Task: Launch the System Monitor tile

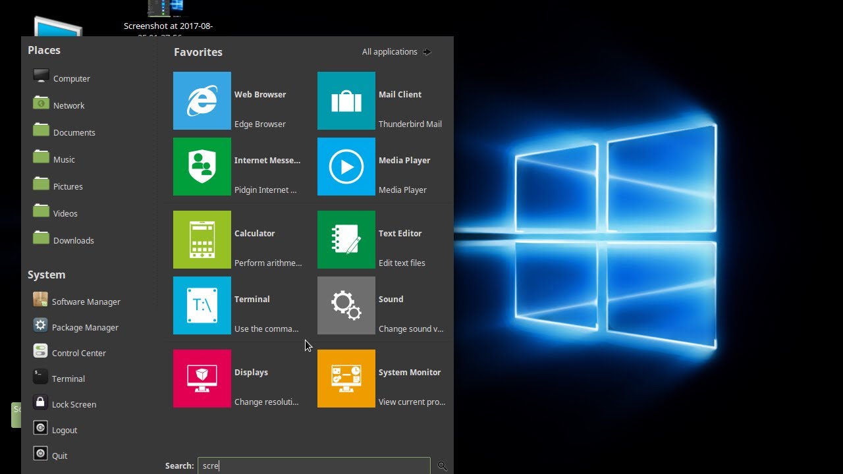Action: point(346,379)
